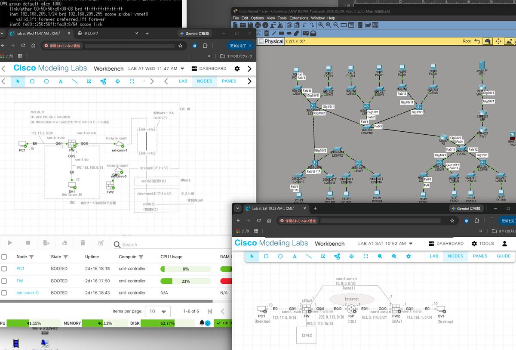The width and height of the screenshot is (516, 350).
Task: Click the stop nodes square icon
Action: tap(28, 243)
